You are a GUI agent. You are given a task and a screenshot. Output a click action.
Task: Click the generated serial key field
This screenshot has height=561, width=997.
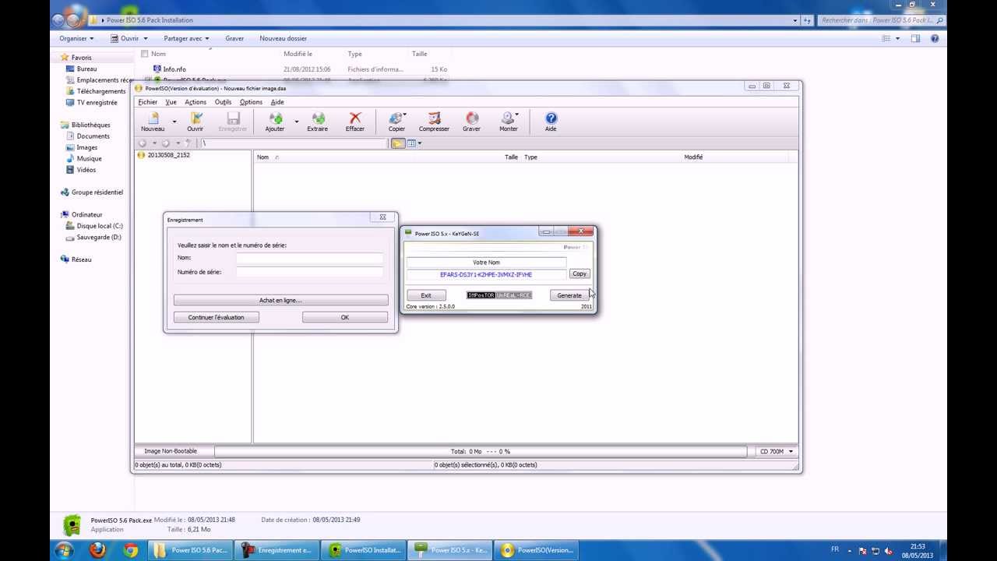coord(486,274)
